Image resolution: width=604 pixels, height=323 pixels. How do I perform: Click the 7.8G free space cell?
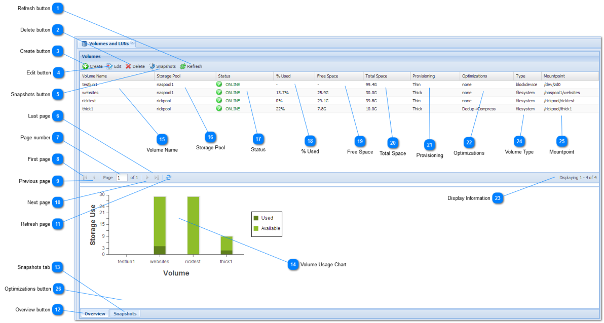click(x=322, y=109)
